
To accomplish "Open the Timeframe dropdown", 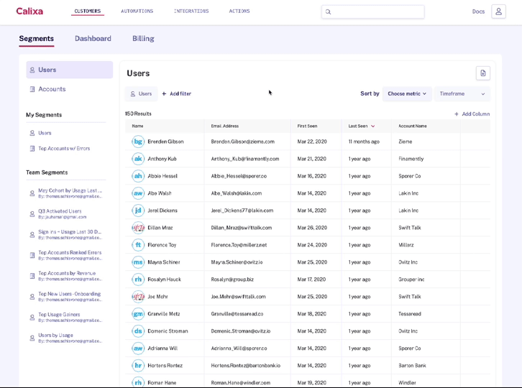I will tap(462, 94).
